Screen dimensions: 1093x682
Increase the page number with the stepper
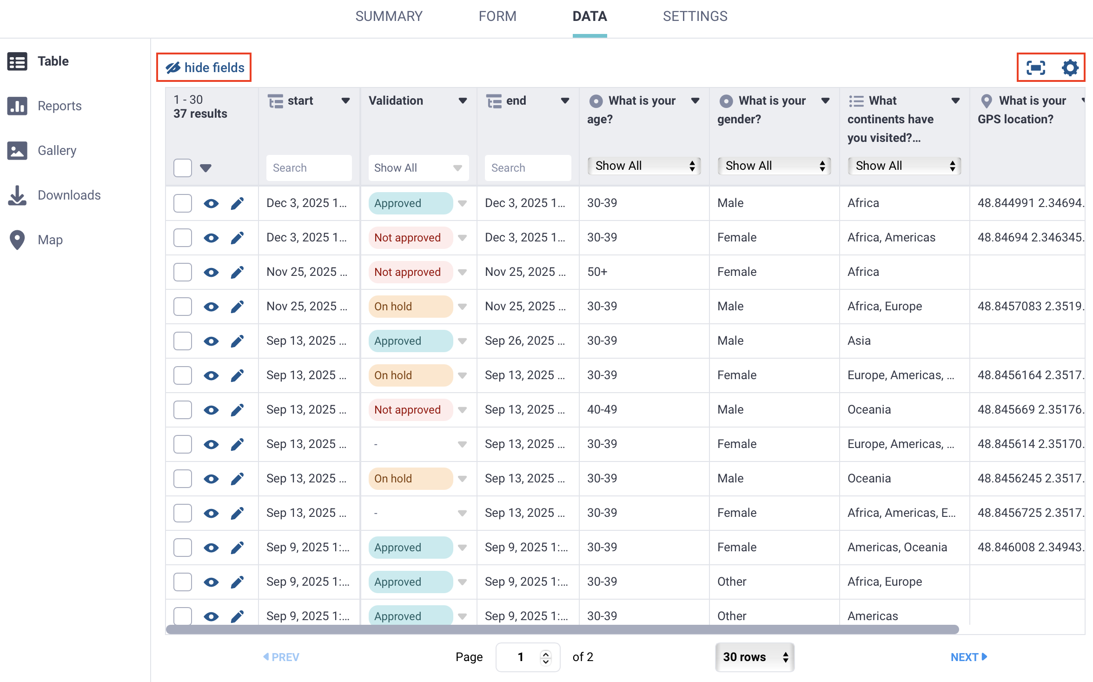click(x=547, y=653)
